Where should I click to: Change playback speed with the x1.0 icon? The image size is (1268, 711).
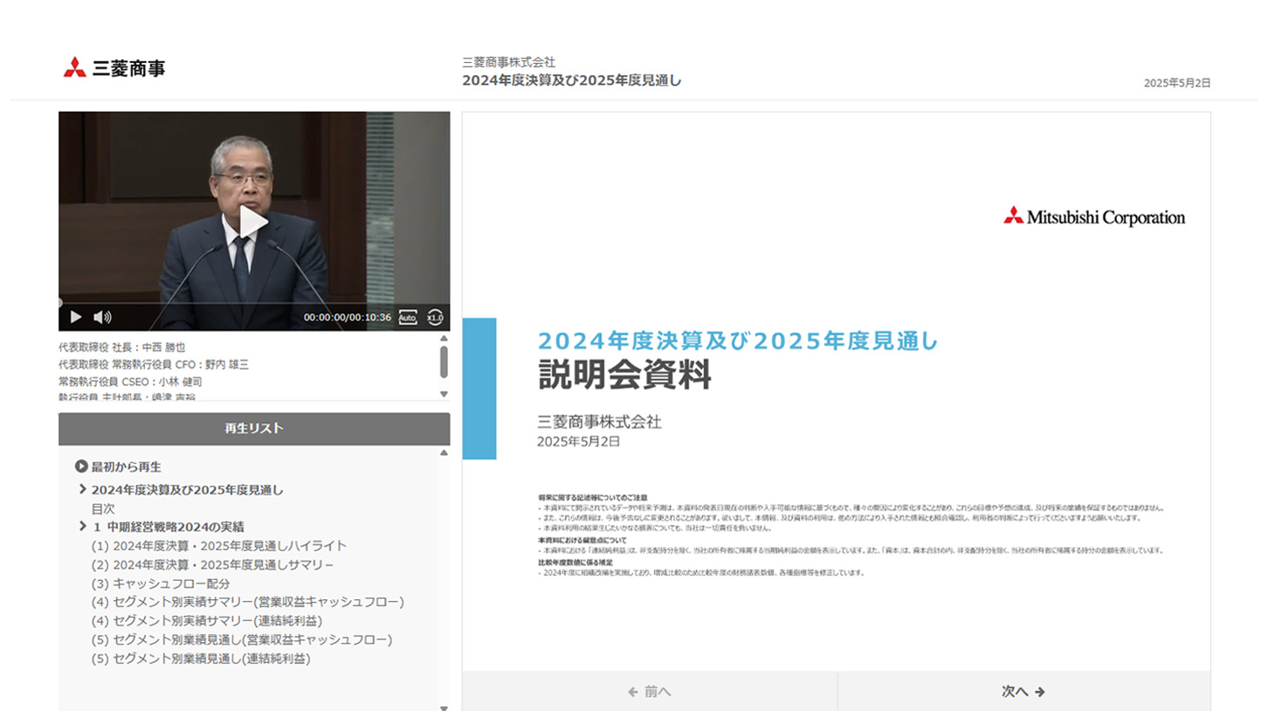(435, 317)
